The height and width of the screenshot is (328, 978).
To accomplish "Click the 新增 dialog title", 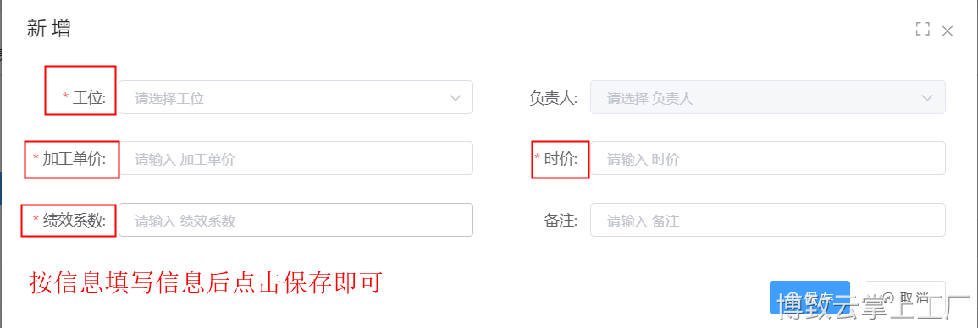I will (48, 29).
